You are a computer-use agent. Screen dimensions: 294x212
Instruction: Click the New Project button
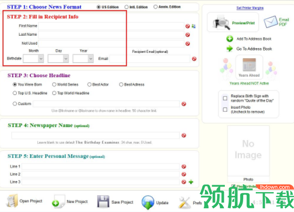[x=70, y=202]
